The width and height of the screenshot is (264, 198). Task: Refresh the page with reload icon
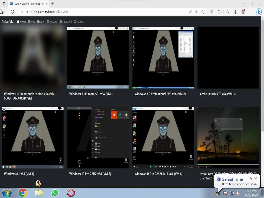point(12,12)
